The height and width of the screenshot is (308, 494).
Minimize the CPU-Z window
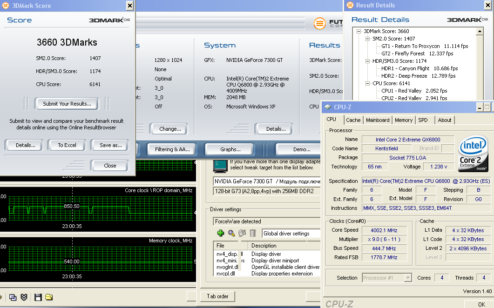point(479,107)
